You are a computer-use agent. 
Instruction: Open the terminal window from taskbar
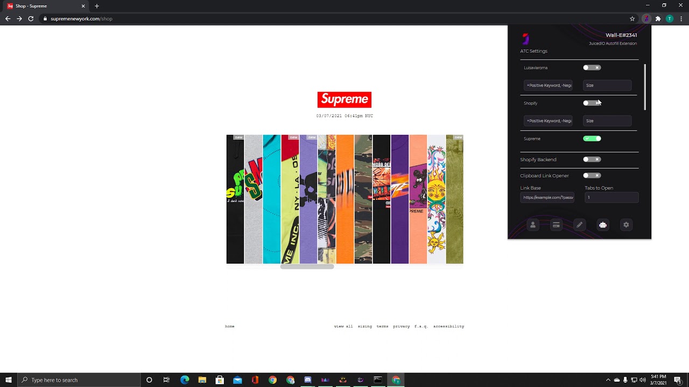pos(378,380)
